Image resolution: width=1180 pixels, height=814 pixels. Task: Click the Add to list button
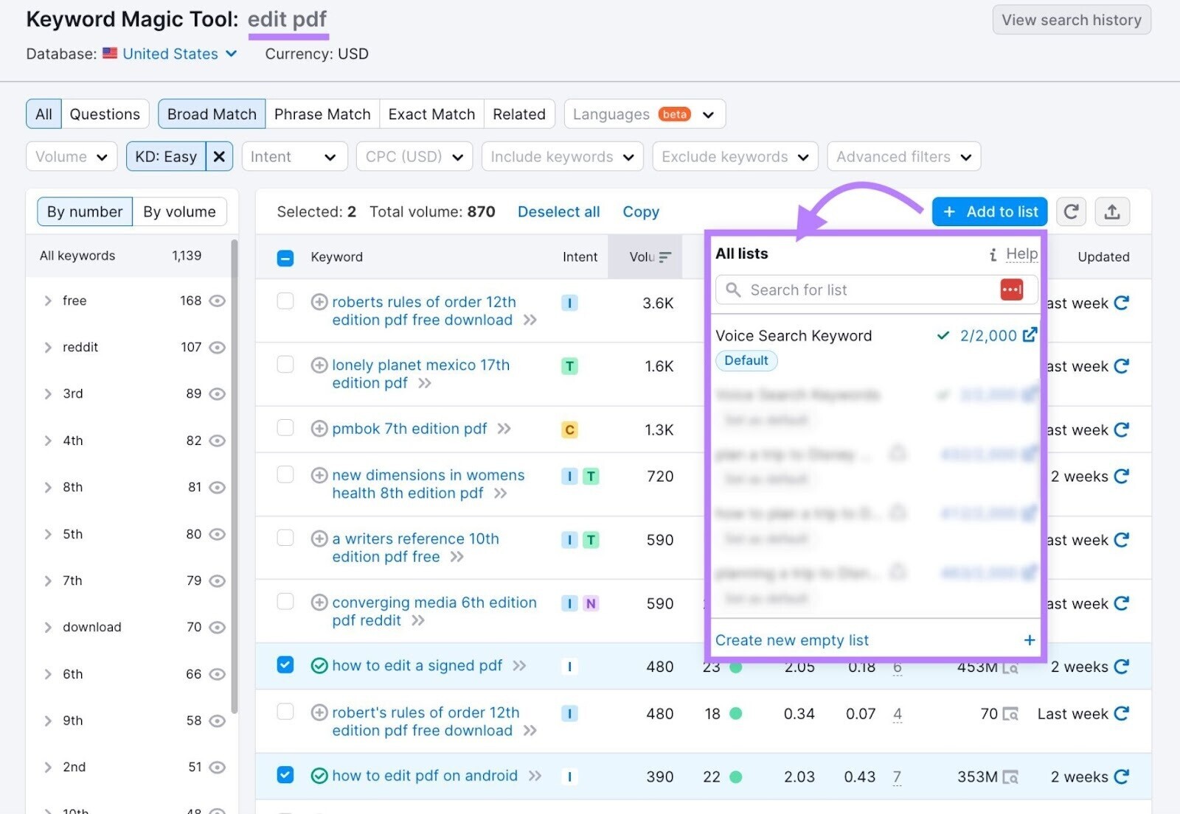[989, 211]
